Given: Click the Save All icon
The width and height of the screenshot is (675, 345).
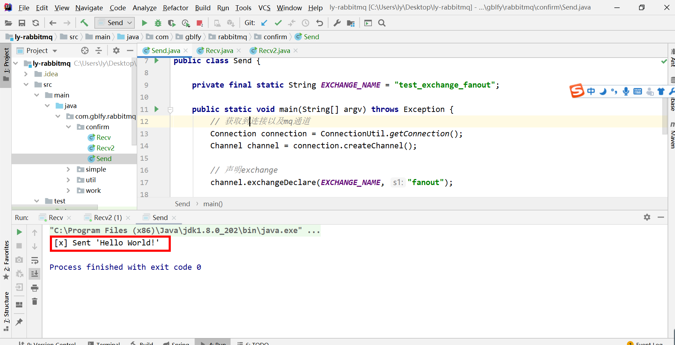Looking at the screenshot, I should (22, 23).
